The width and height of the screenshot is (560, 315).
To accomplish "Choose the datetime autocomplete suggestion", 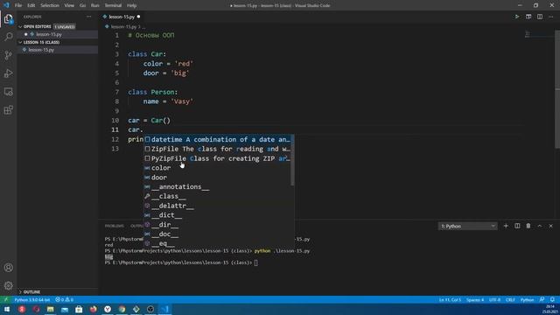I will pos(218,140).
